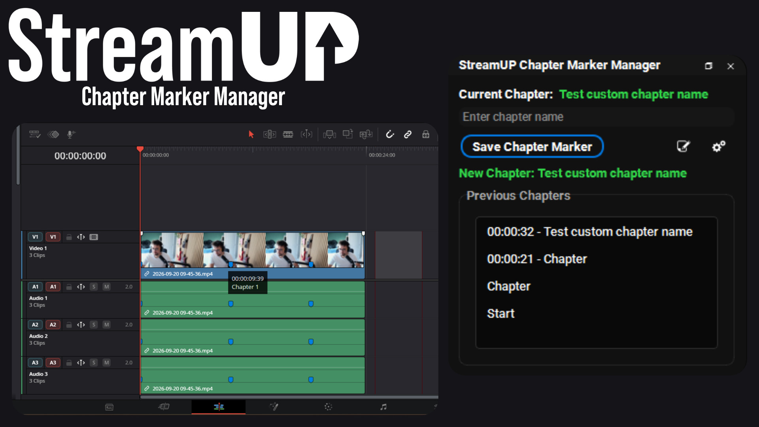Open the timeline view options icon

35,134
